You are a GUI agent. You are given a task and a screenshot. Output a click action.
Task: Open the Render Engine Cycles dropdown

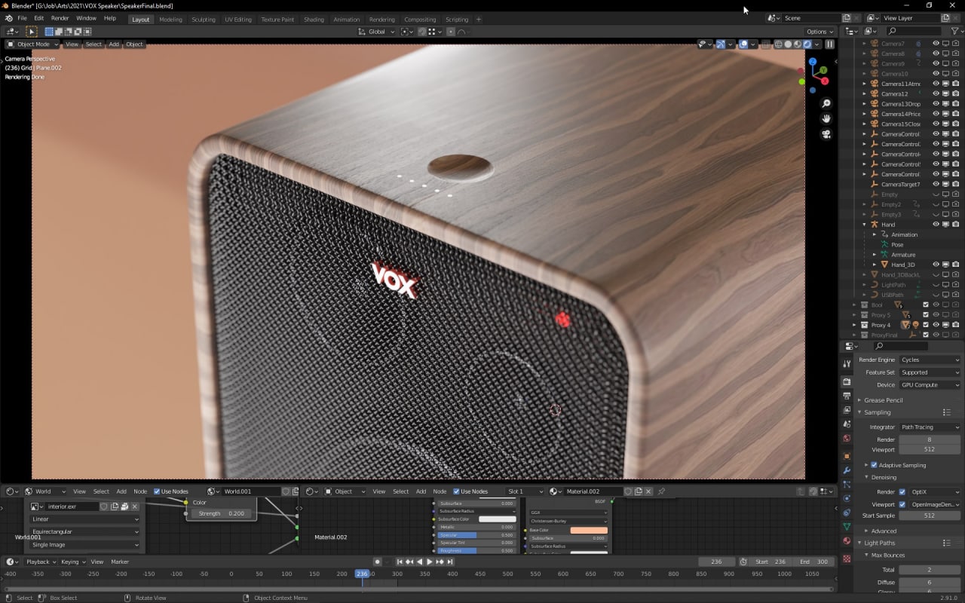930,360
